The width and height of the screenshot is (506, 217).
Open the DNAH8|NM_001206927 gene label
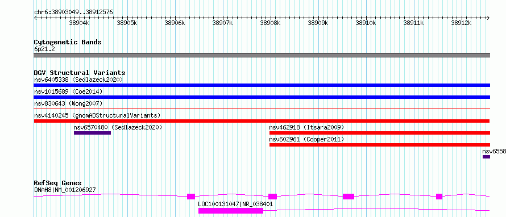tap(65, 190)
